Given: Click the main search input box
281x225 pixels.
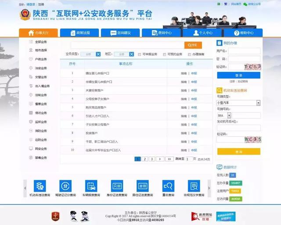Looking at the screenshot, I should tap(128, 45).
